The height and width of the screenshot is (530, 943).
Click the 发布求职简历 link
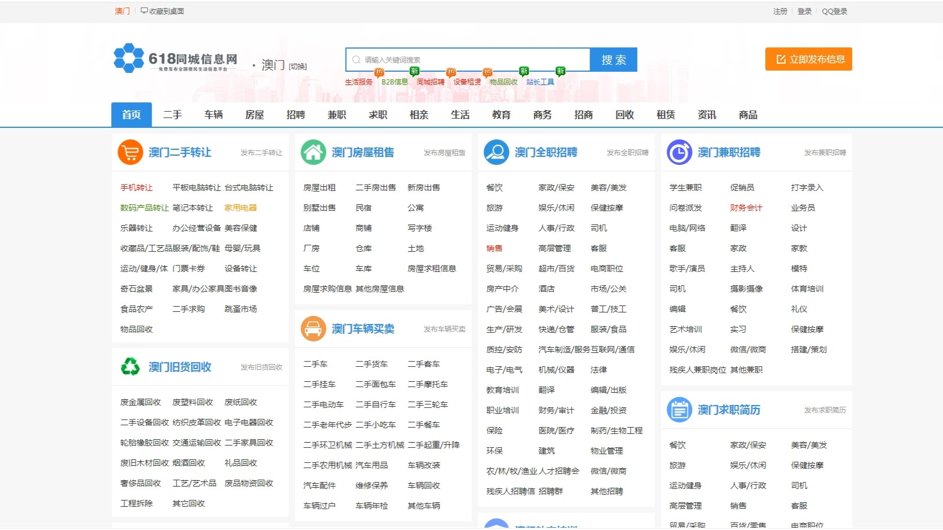tap(825, 410)
